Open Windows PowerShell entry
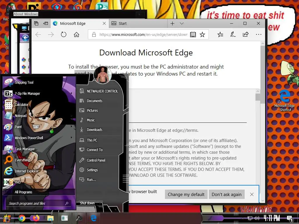The height and width of the screenshot is (224, 299). click(39, 138)
